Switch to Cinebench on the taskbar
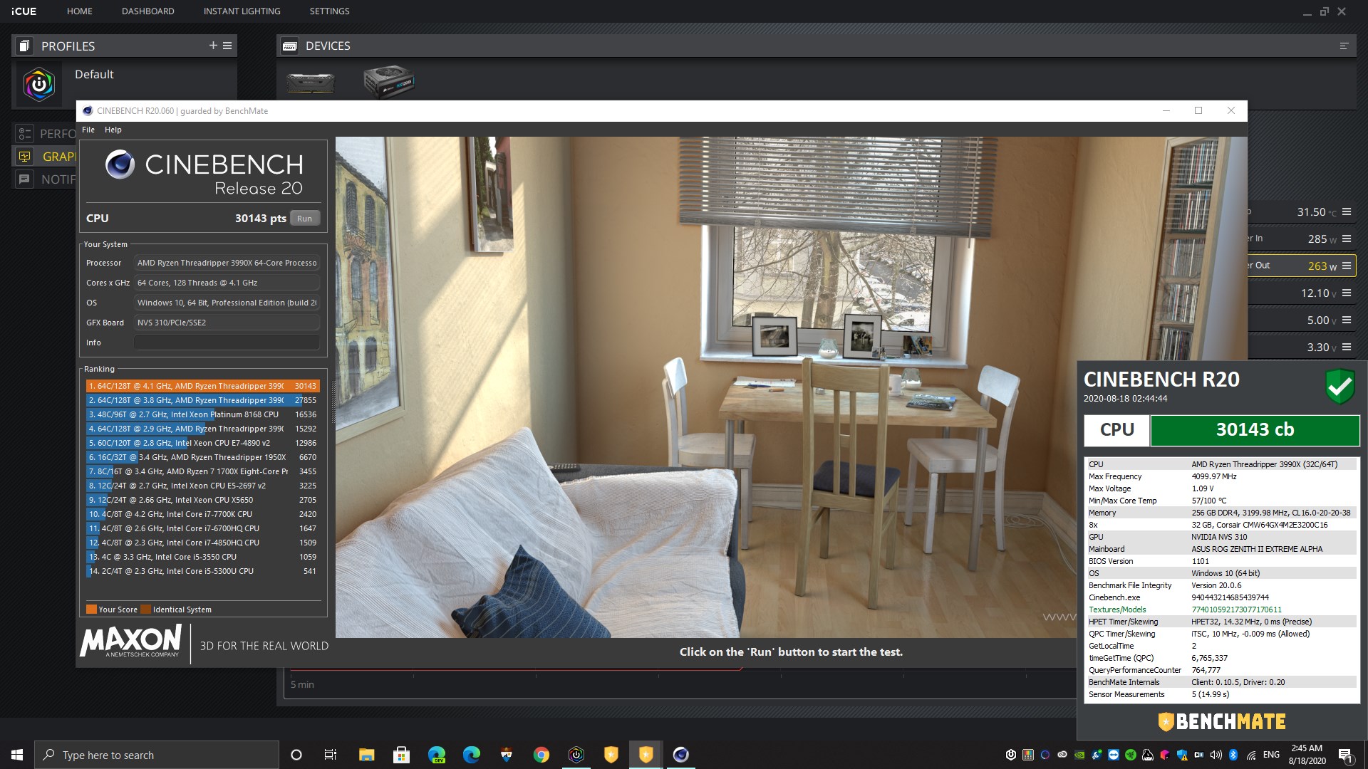The height and width of the screenshot is (769, 1368). pos(680,755)
